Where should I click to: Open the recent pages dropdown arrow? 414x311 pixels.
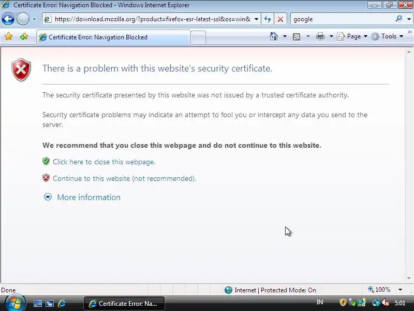click(x=34, y=19)
